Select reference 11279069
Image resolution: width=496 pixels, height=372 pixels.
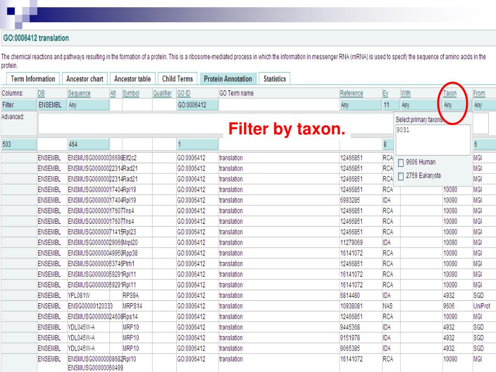[352, 243]
